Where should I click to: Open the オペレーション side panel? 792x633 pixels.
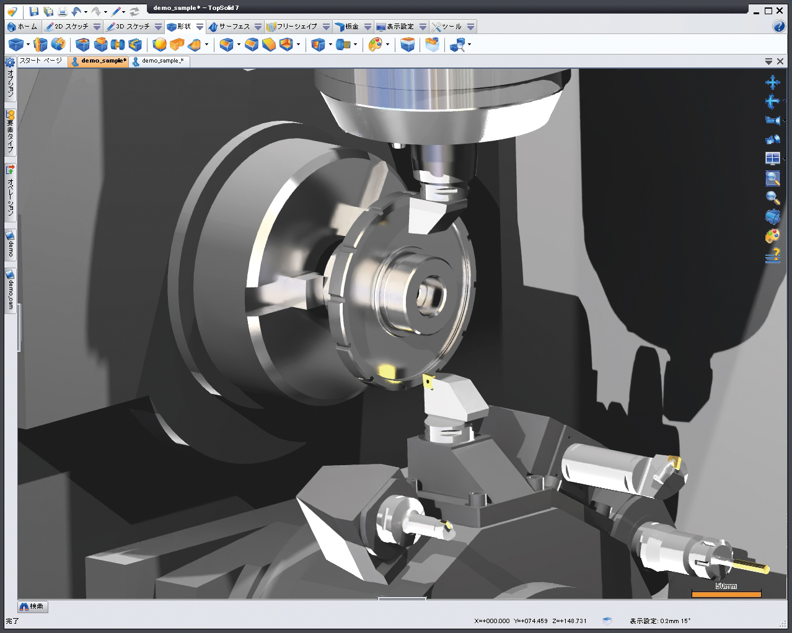click(x=11, y=191)
